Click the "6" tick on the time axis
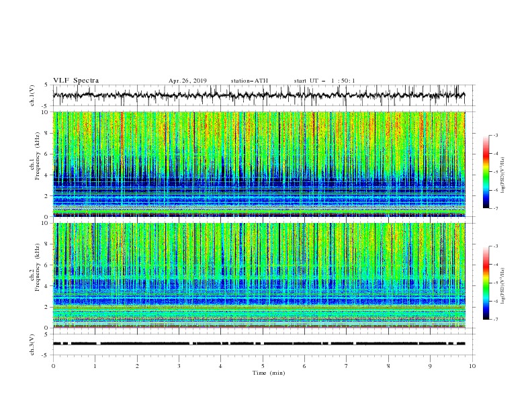 (x=304, y=366)
